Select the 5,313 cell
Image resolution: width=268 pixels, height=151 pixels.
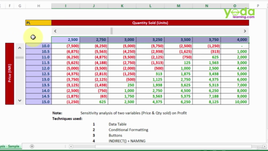[206, 85]
